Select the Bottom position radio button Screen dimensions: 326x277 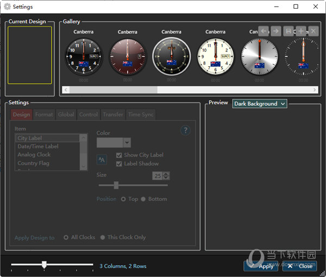(143, 199)
